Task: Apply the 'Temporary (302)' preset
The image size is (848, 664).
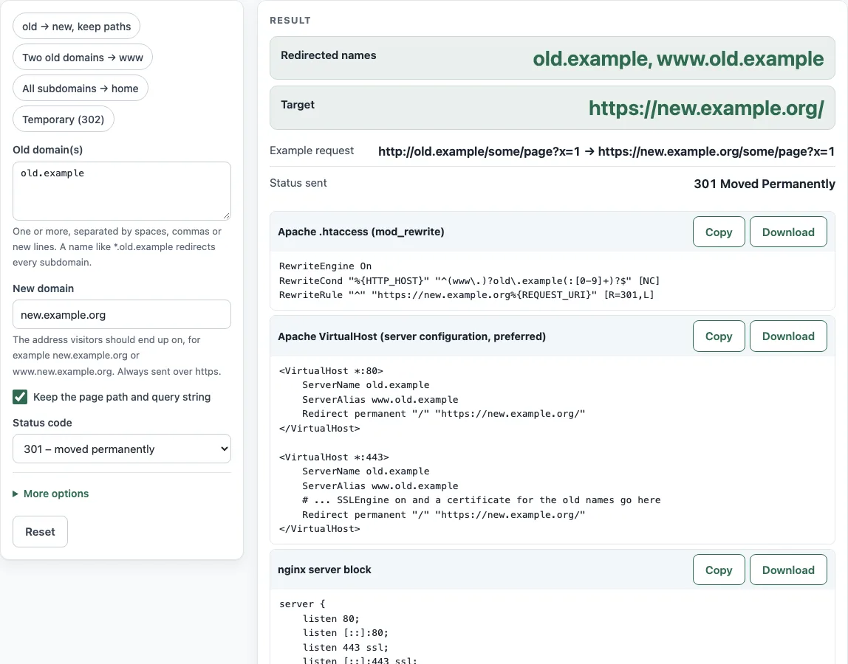Action: pyautogui.click(x=64, y=120)
